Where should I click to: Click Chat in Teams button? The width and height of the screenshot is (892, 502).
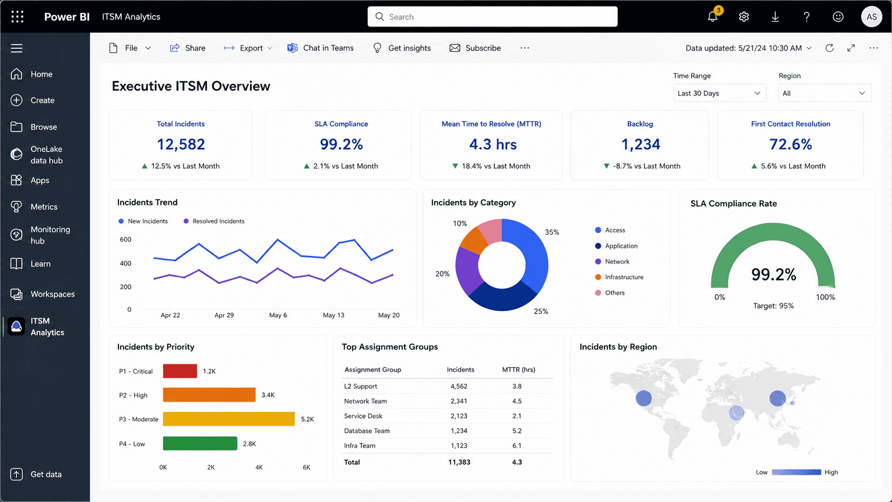(320, 48)
